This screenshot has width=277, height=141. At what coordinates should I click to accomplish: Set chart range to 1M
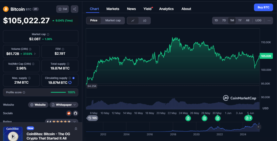point(232,21)
